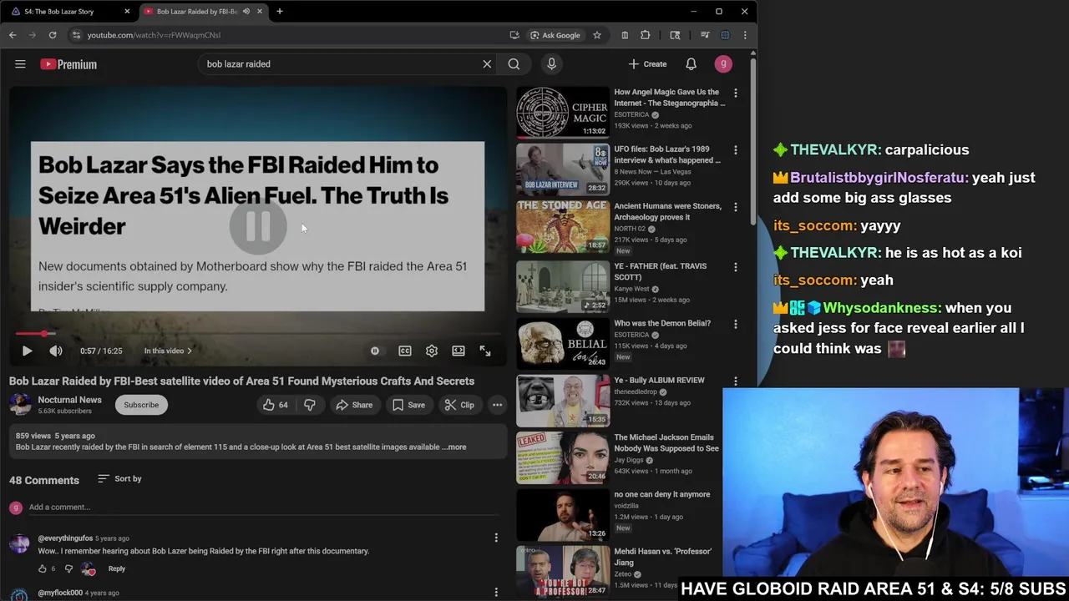Open 'How Angel Magic Gave Us the Internet' thumbnail

tap(563, 112)
